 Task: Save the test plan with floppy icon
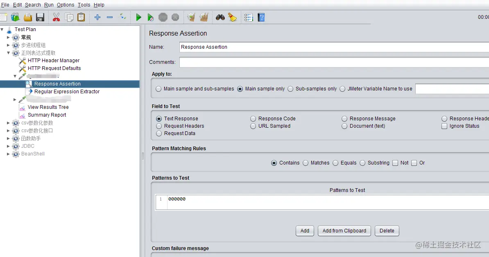(40, 18)
